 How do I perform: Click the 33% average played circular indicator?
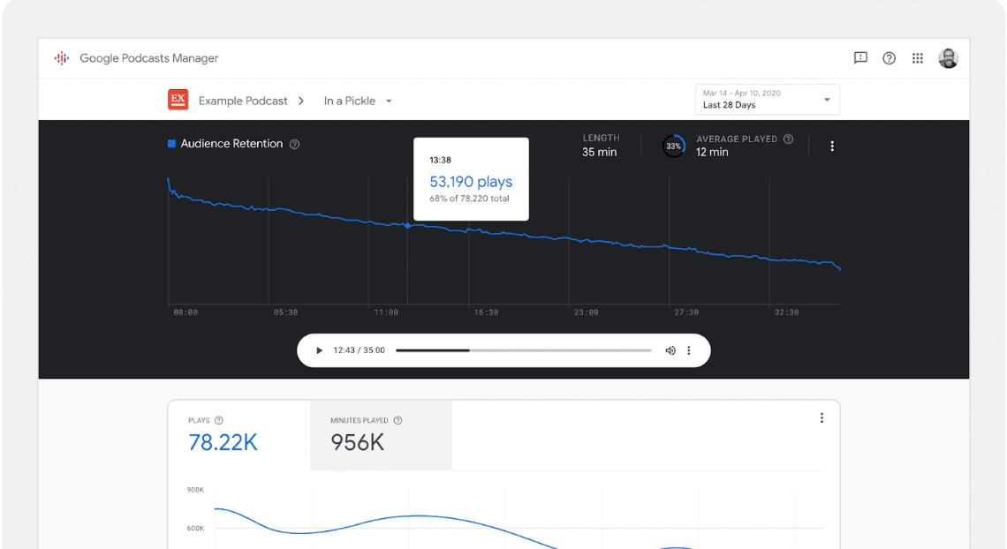(x=673, y=147)
